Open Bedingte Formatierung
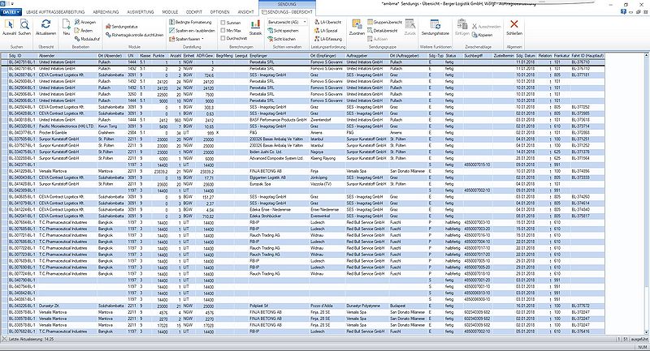The image size is (650, 351). (x=190, y=22)
